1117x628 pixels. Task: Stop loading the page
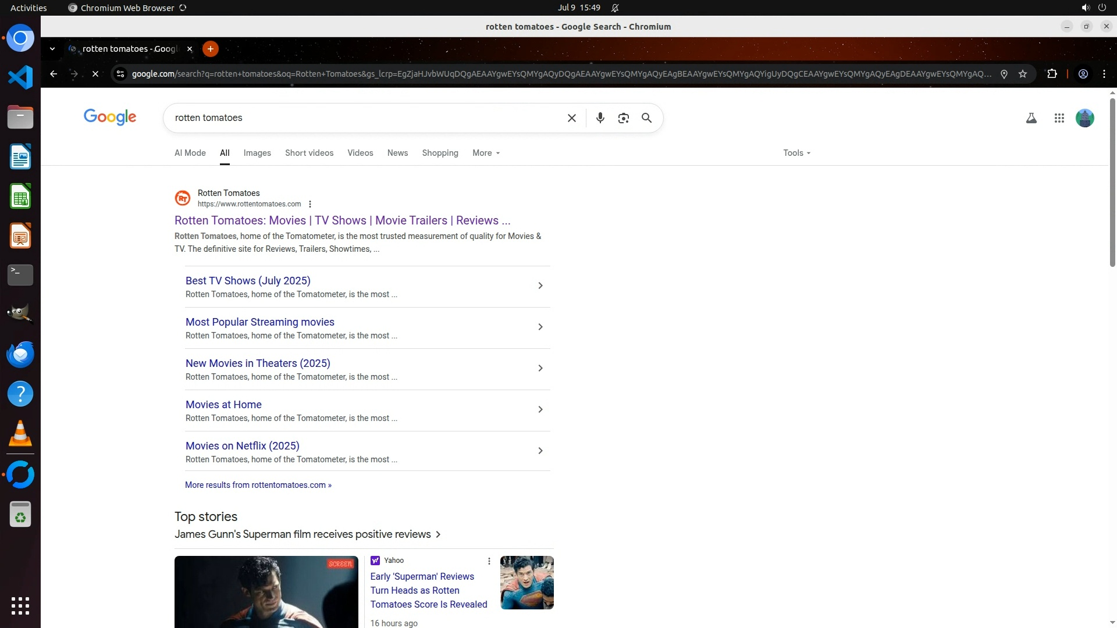pos(95,74)
